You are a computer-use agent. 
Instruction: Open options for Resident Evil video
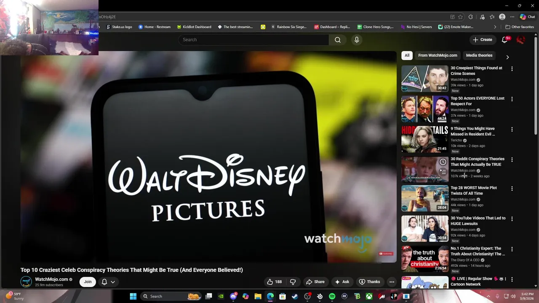coord(512,129)
